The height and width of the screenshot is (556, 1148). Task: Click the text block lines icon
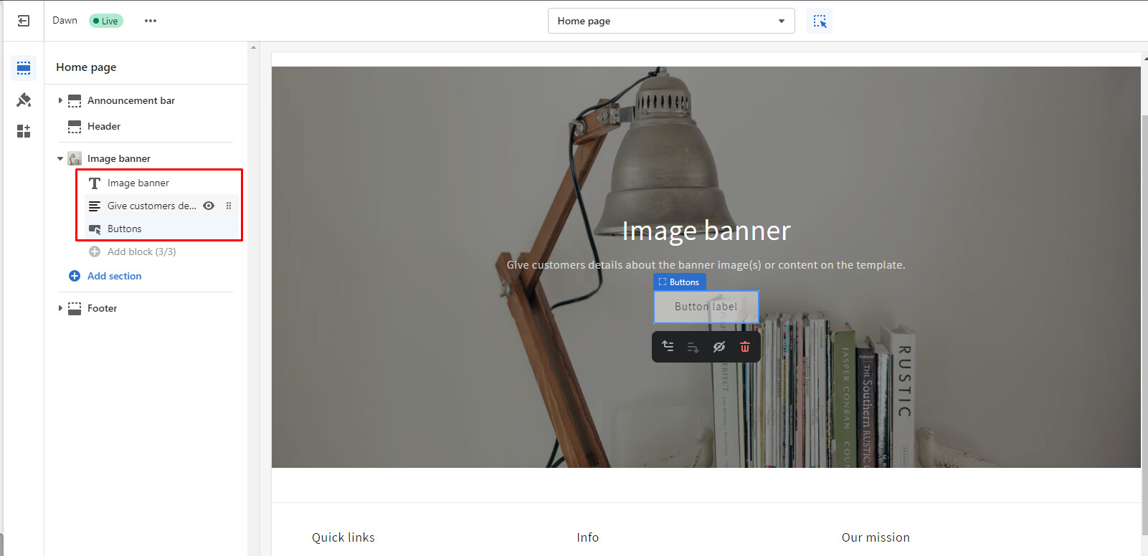[x=95, y=206]
